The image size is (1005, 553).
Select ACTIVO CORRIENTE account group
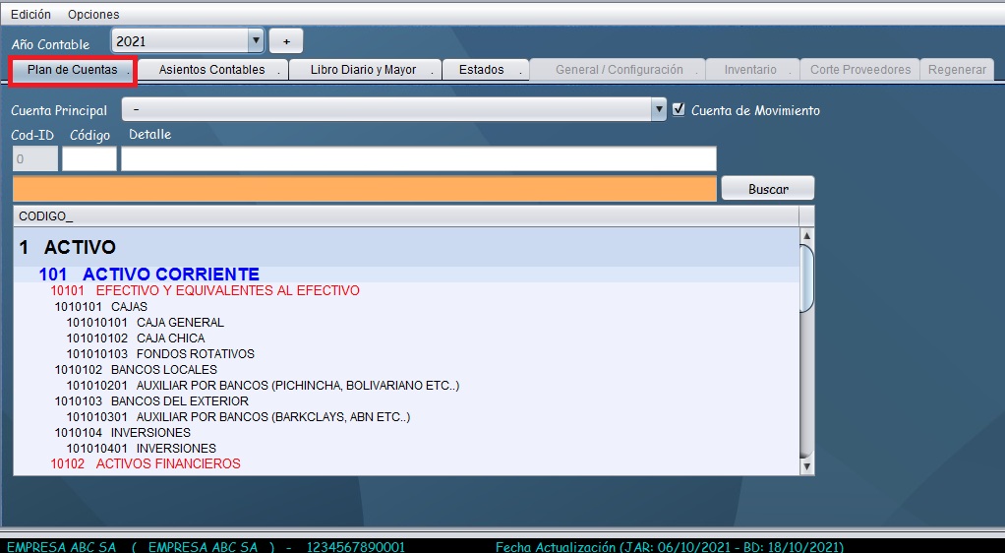(x=170, y=275)
